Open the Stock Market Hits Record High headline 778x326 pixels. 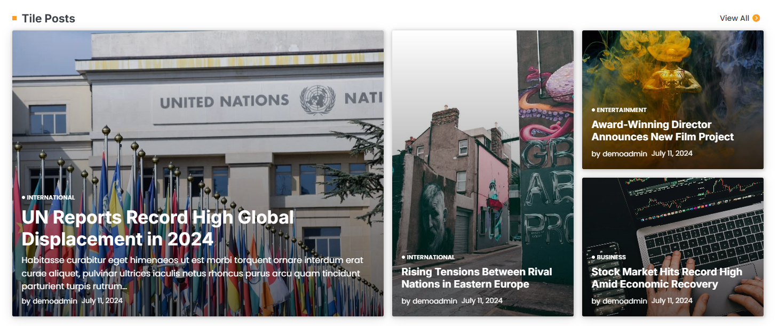666,278
